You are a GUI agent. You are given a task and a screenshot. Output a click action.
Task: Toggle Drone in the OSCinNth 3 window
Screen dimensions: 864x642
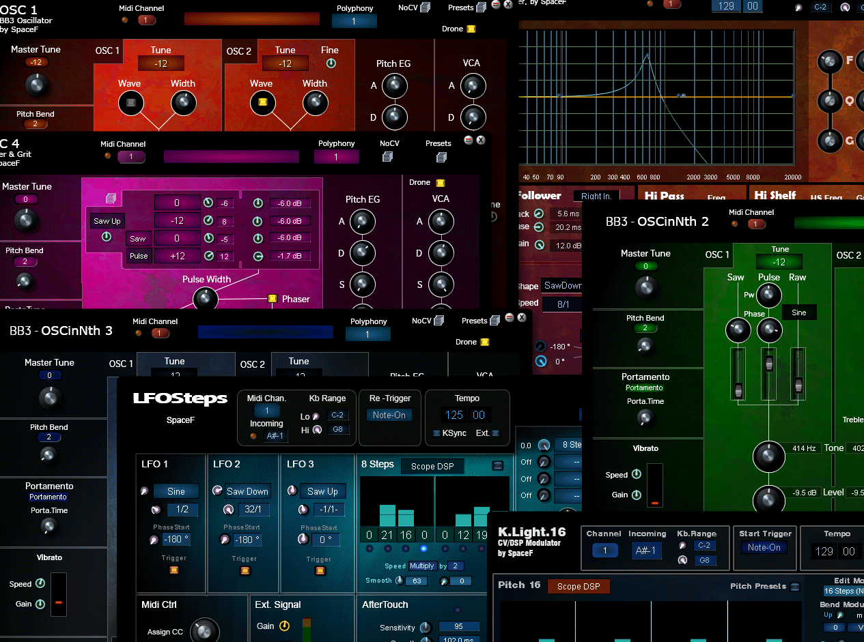485,342
